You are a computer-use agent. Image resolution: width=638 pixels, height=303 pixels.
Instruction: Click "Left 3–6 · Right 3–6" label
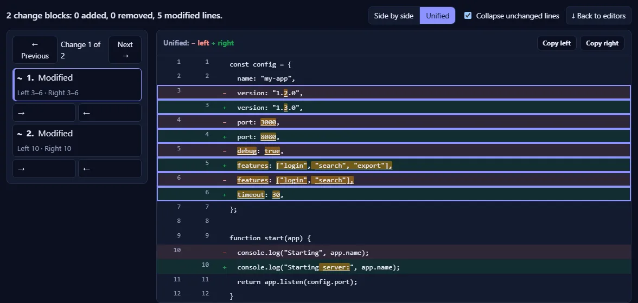click(48, 93)
